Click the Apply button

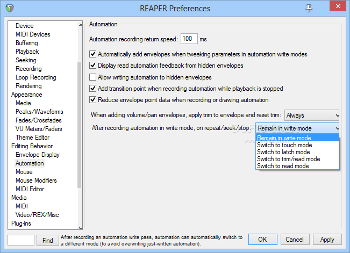click(327, 240)
